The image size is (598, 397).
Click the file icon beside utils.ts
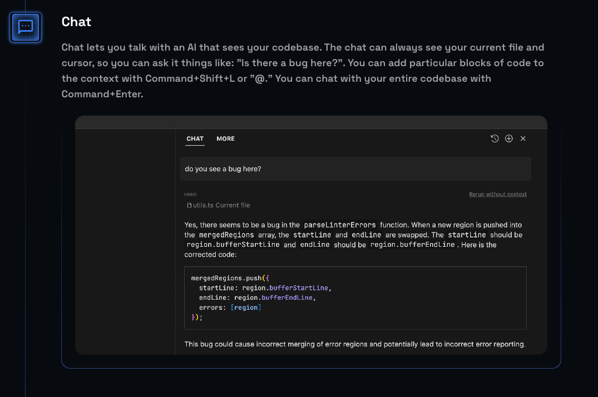pos(189,205)
